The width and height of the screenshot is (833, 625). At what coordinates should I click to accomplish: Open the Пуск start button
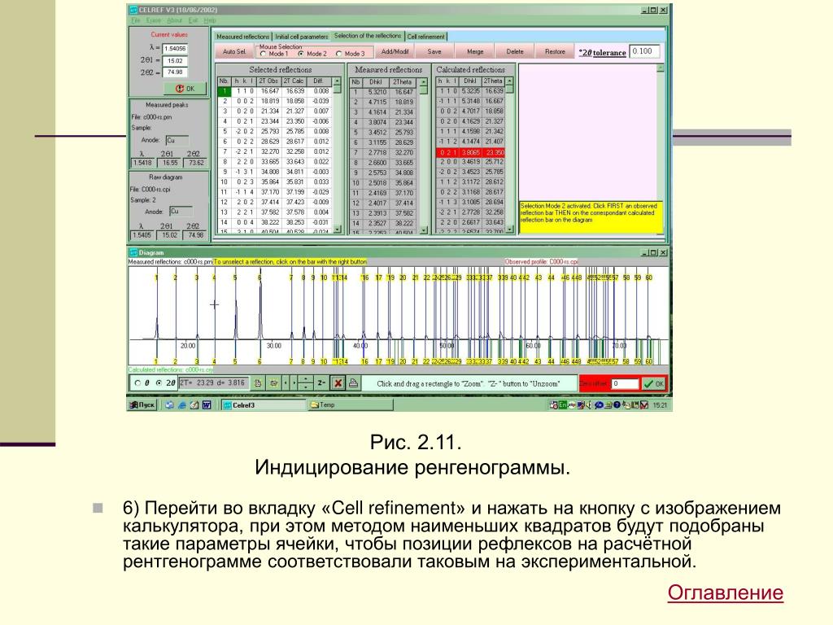pos(142,405)
